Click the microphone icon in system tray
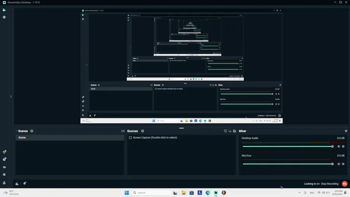The height and width of the screenshot is (197, 350). click(305, 193)
